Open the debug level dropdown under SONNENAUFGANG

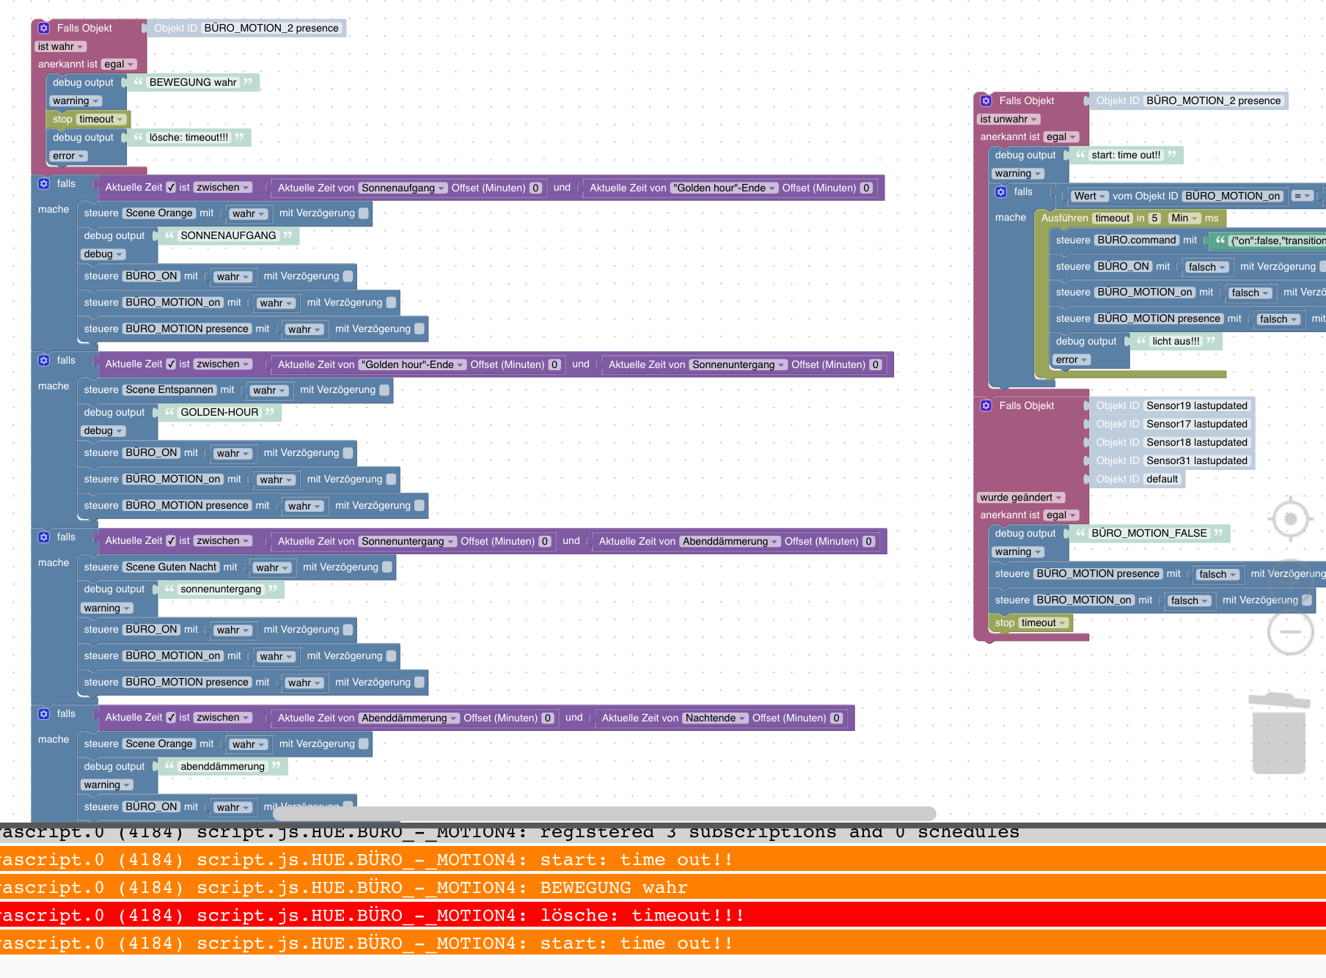coord(103,254)
